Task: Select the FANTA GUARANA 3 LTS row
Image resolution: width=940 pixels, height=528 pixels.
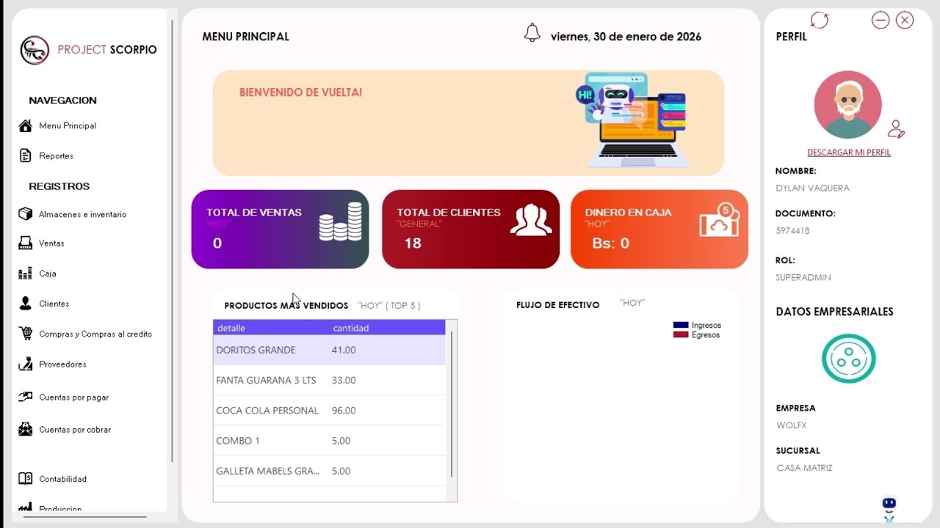Action: [x=329, y=381]
